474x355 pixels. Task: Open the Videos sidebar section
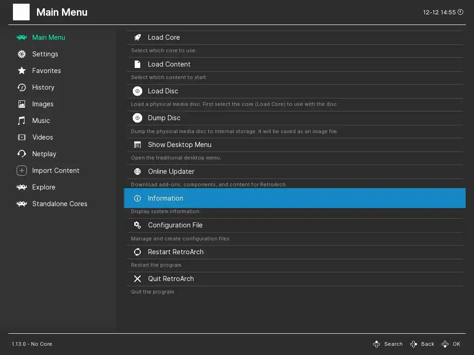coord(43,137)
